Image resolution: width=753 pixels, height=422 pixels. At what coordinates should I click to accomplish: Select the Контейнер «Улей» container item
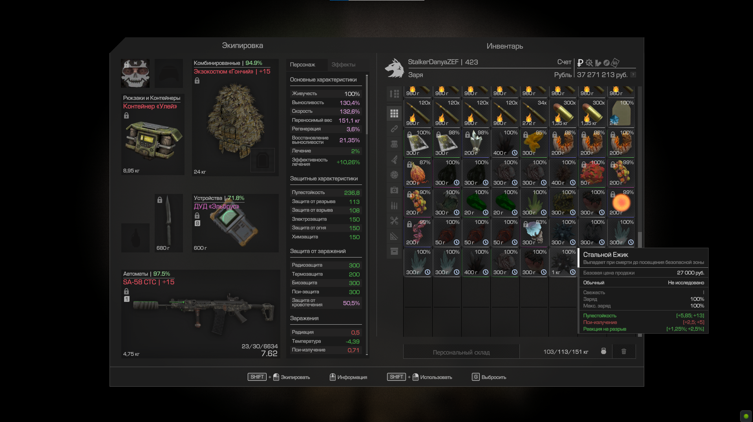[153, 134]
